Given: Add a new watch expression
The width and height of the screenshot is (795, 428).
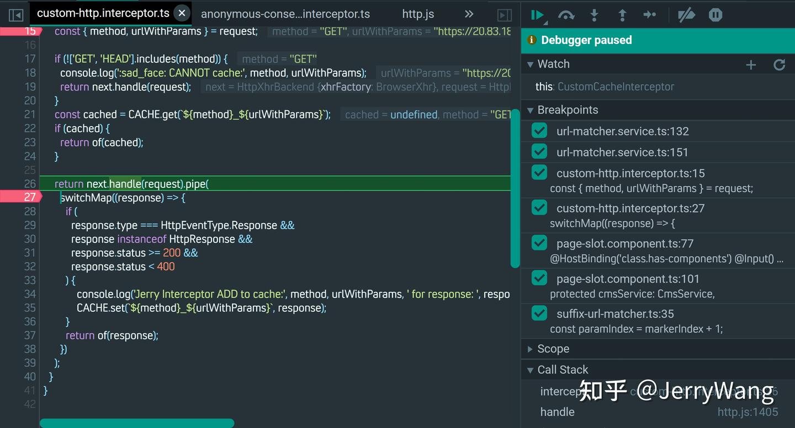Looking at the screenshot, I should coord(751,65).
